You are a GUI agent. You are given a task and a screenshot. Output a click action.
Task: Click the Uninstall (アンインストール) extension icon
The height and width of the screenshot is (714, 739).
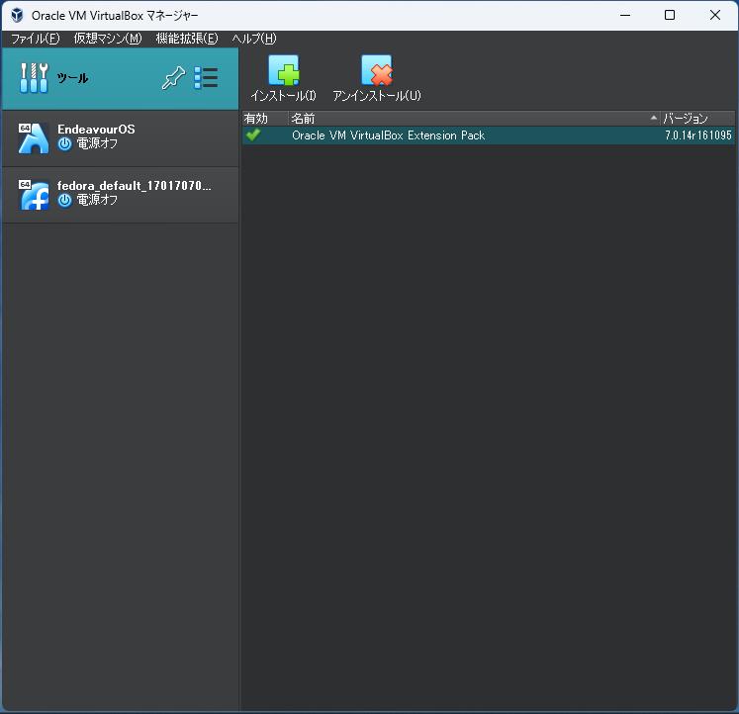pos(377,69)
